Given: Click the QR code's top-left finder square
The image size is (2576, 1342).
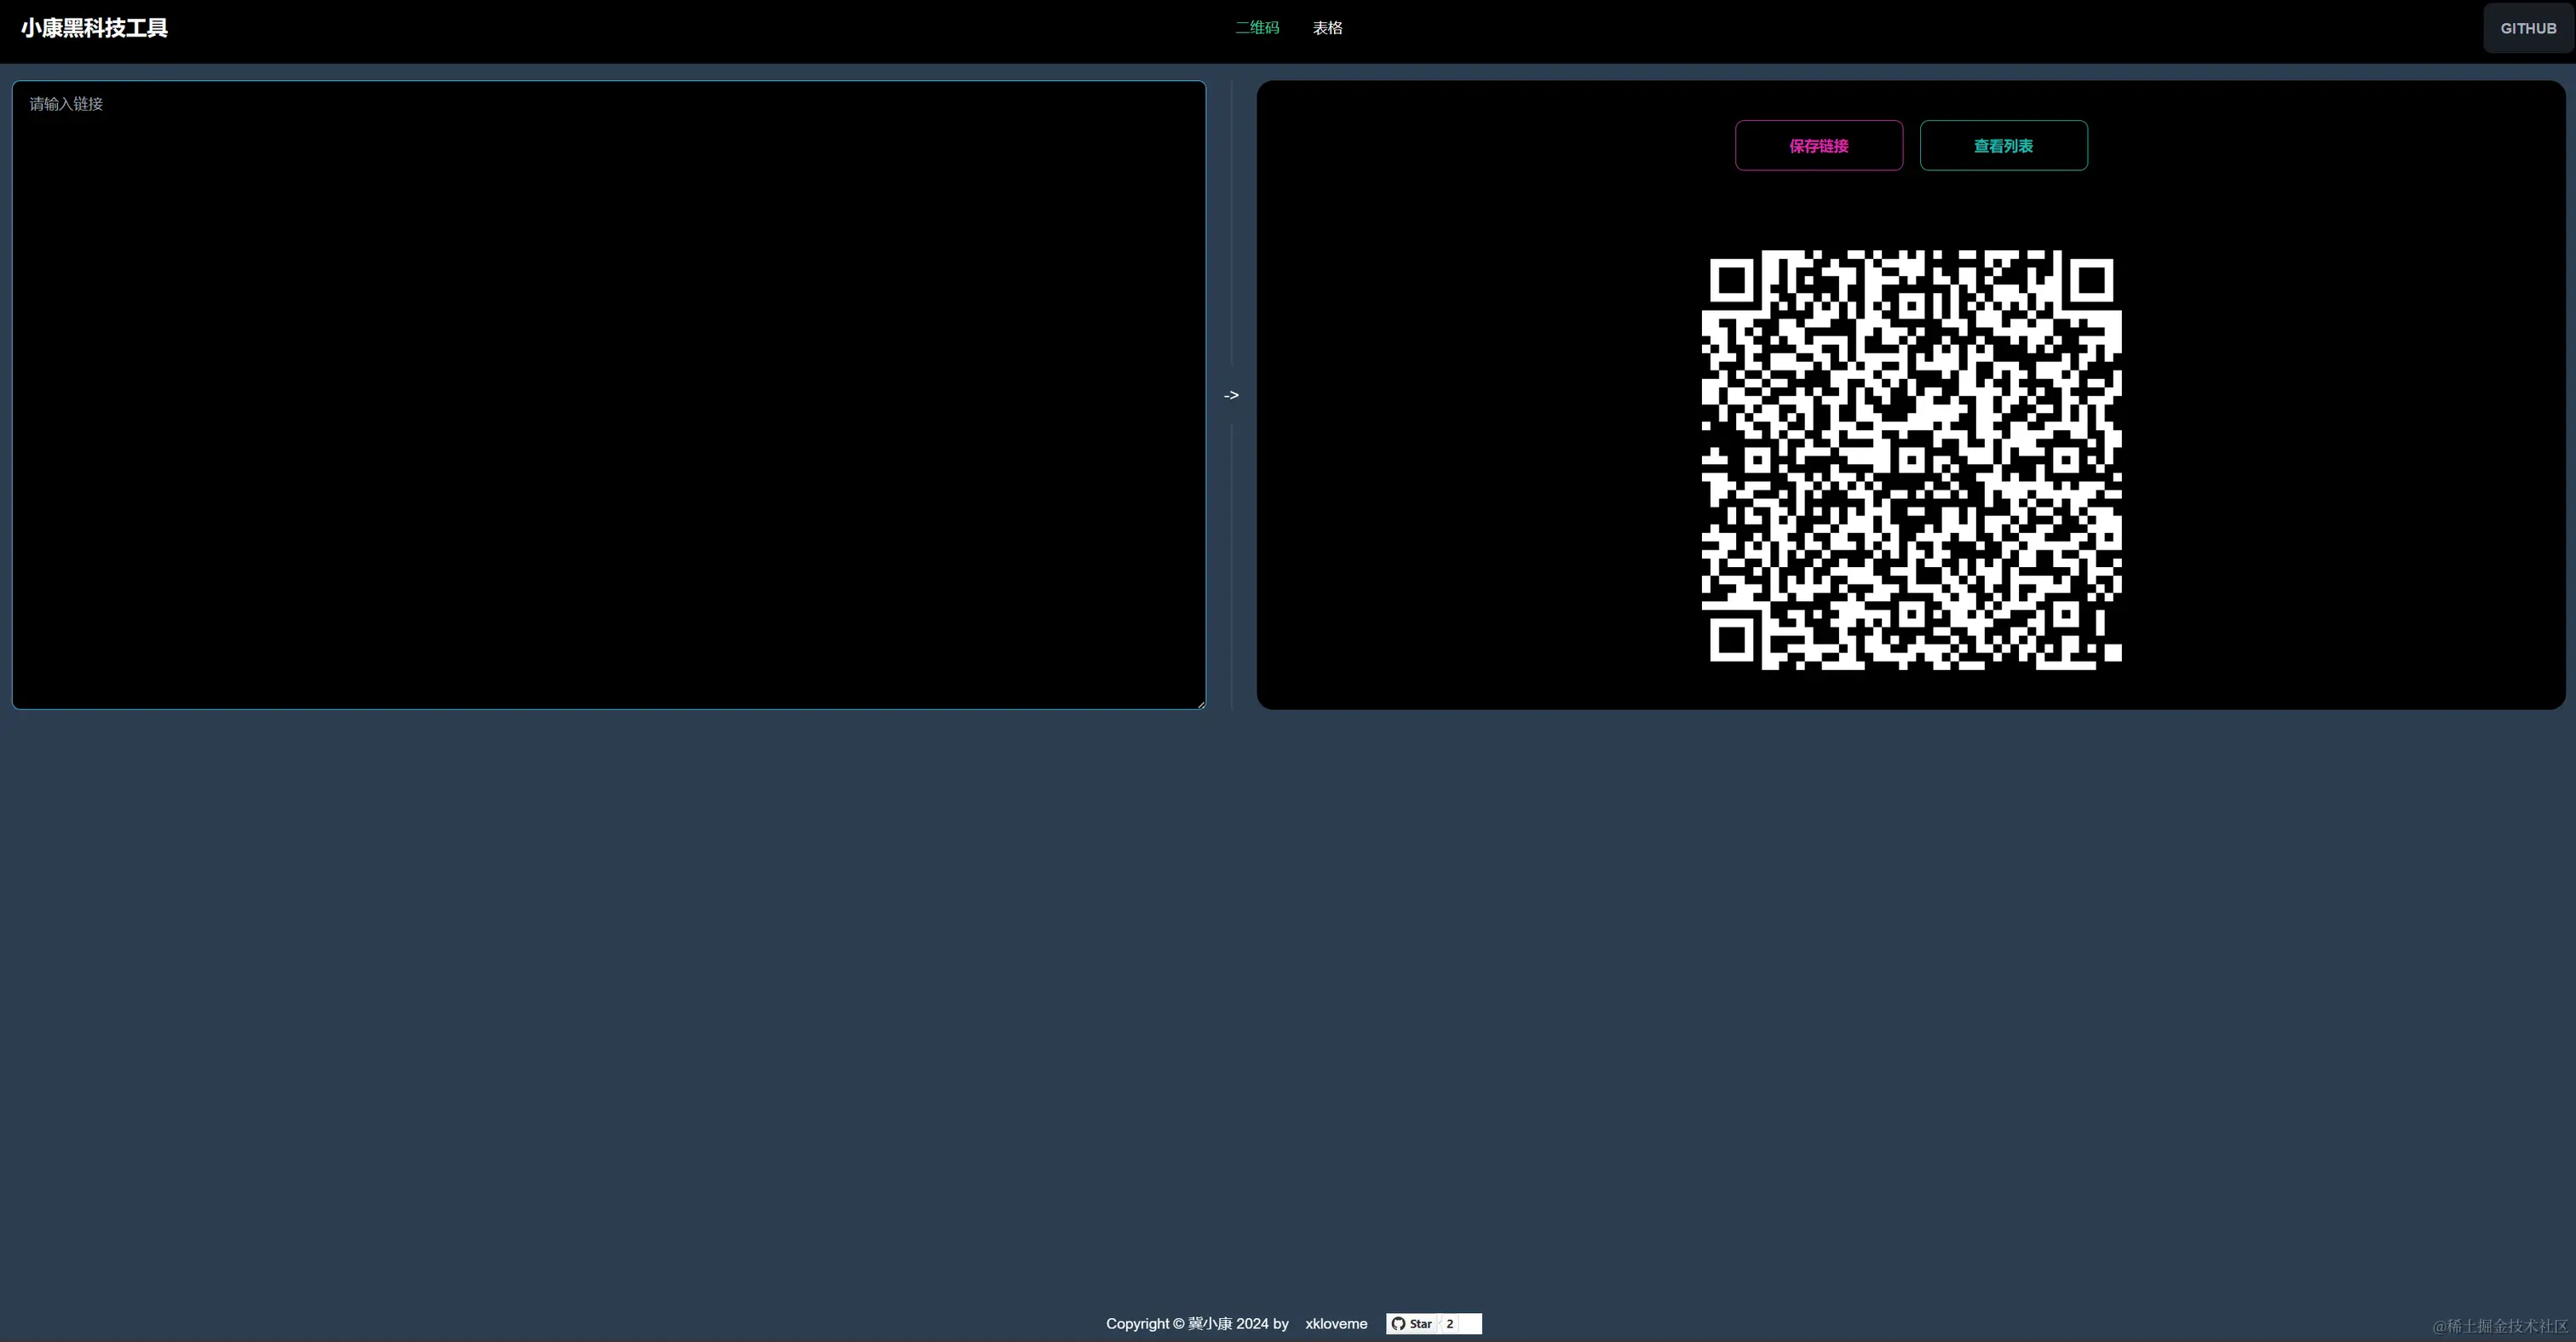Looking at the screenshot, I should coord(1732,281).
